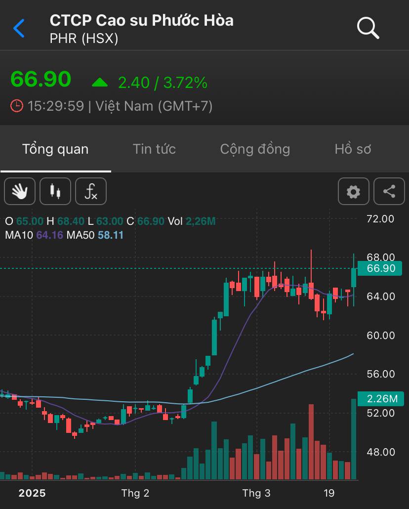Image resolution: width=409 pixels, height=509 pixels.
Task: Click the 66.90 price axis label
Action: pyautogui.click(x=380, y=268)
